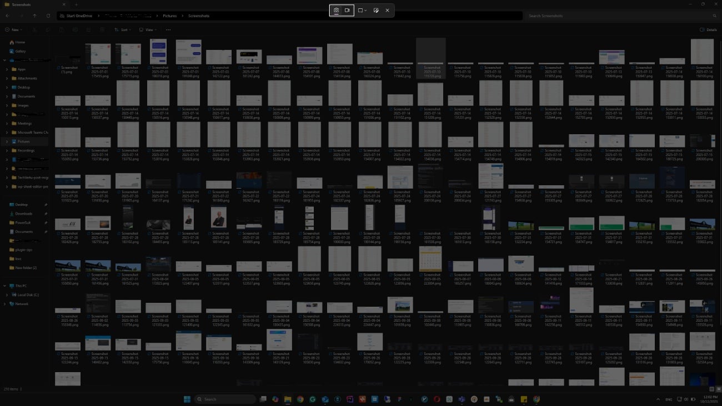
Task: Select Gallery in the navigation pane
Action: point(21,51)
